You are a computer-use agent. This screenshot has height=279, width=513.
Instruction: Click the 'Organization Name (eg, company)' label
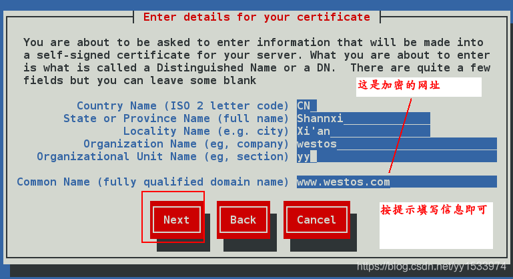pos(186,144)
